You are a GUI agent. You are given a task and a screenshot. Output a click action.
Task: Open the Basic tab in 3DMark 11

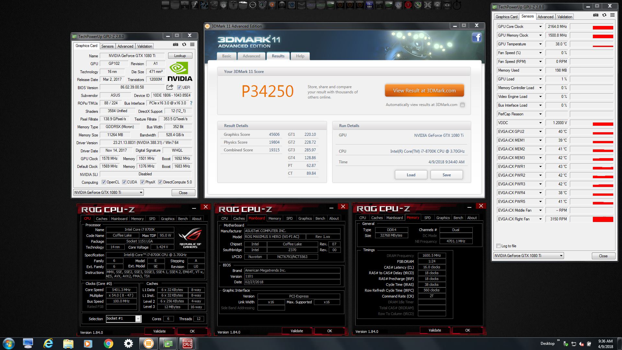[227, 56]
